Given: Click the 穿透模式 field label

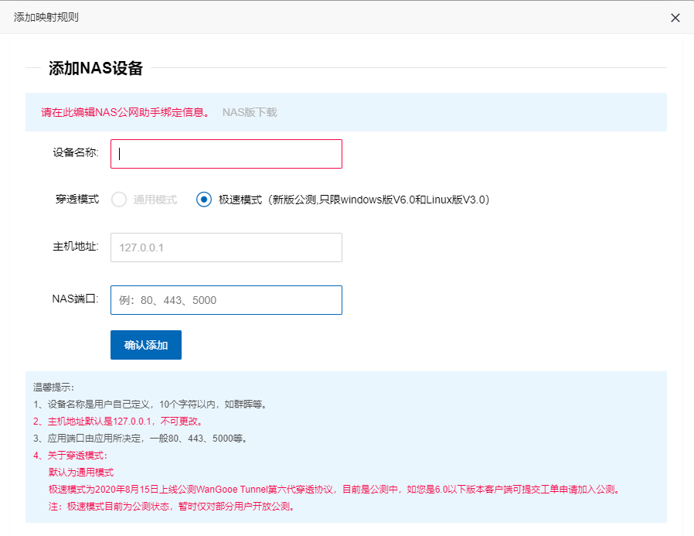Looking at the screenshot, I should click(x=77, y=200).
